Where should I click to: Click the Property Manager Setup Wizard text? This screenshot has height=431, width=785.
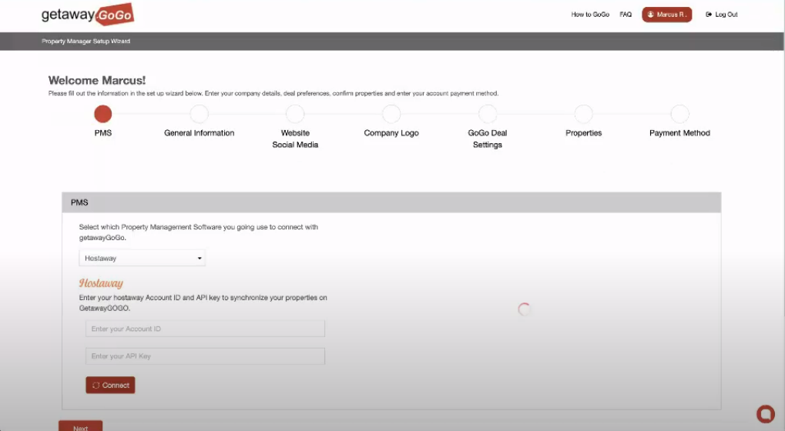click(86, 41)
